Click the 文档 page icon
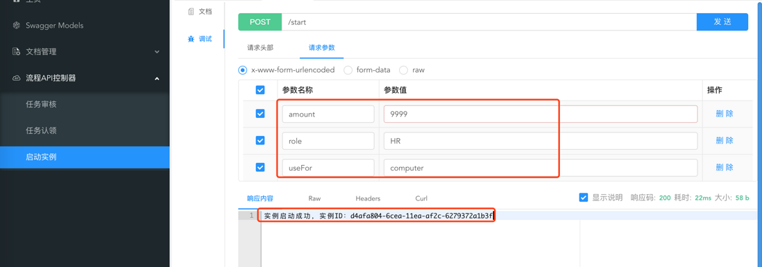Viewport: 762px width, 267px height. pyautogui.click(x=191, y=11)
